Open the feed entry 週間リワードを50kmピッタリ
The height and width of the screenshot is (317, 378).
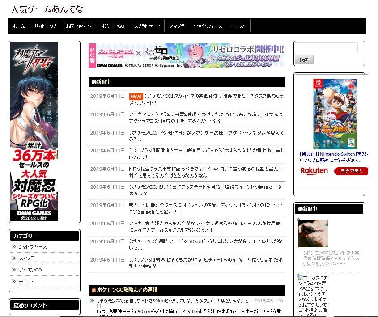click(x=174, y=300)
